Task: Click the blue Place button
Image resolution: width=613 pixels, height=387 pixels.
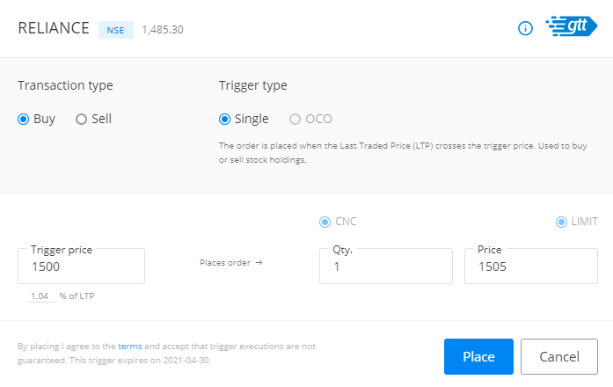Action: (478, 356)
